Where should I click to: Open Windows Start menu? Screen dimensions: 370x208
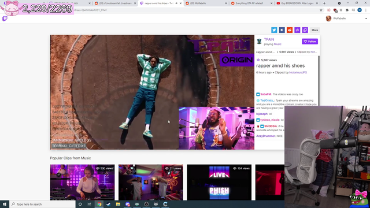[x=5, y=204]
